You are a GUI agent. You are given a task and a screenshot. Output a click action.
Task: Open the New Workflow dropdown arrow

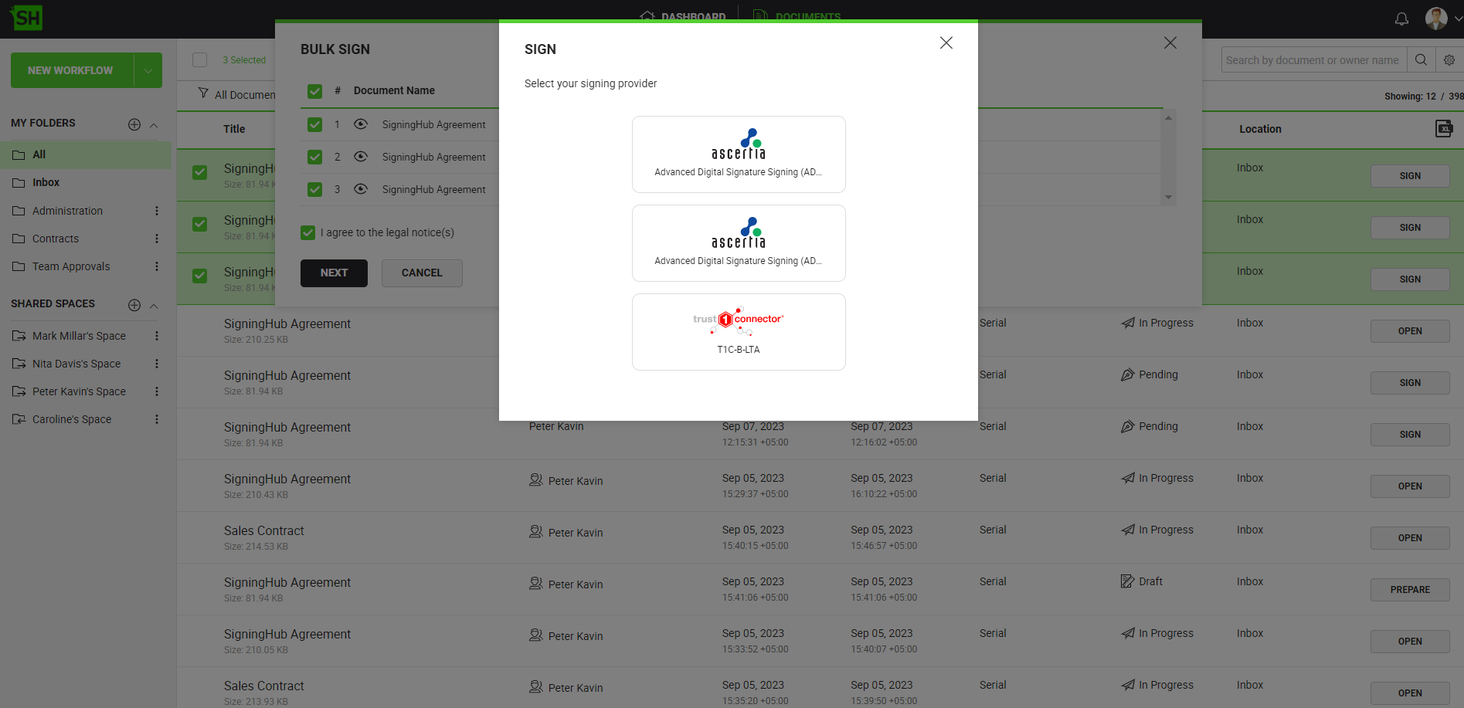coord(148,70)
